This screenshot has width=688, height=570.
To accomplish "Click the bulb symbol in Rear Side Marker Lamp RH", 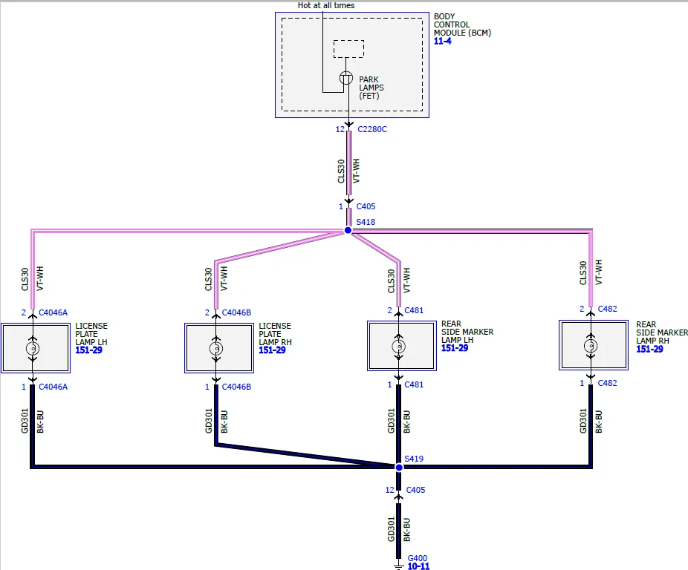I will point(591,346).
